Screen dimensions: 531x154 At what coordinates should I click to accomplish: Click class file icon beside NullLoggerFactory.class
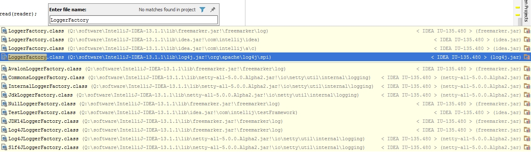pos(4,104)
